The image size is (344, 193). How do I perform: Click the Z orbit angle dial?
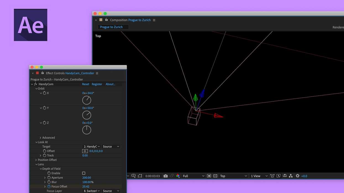87,130
